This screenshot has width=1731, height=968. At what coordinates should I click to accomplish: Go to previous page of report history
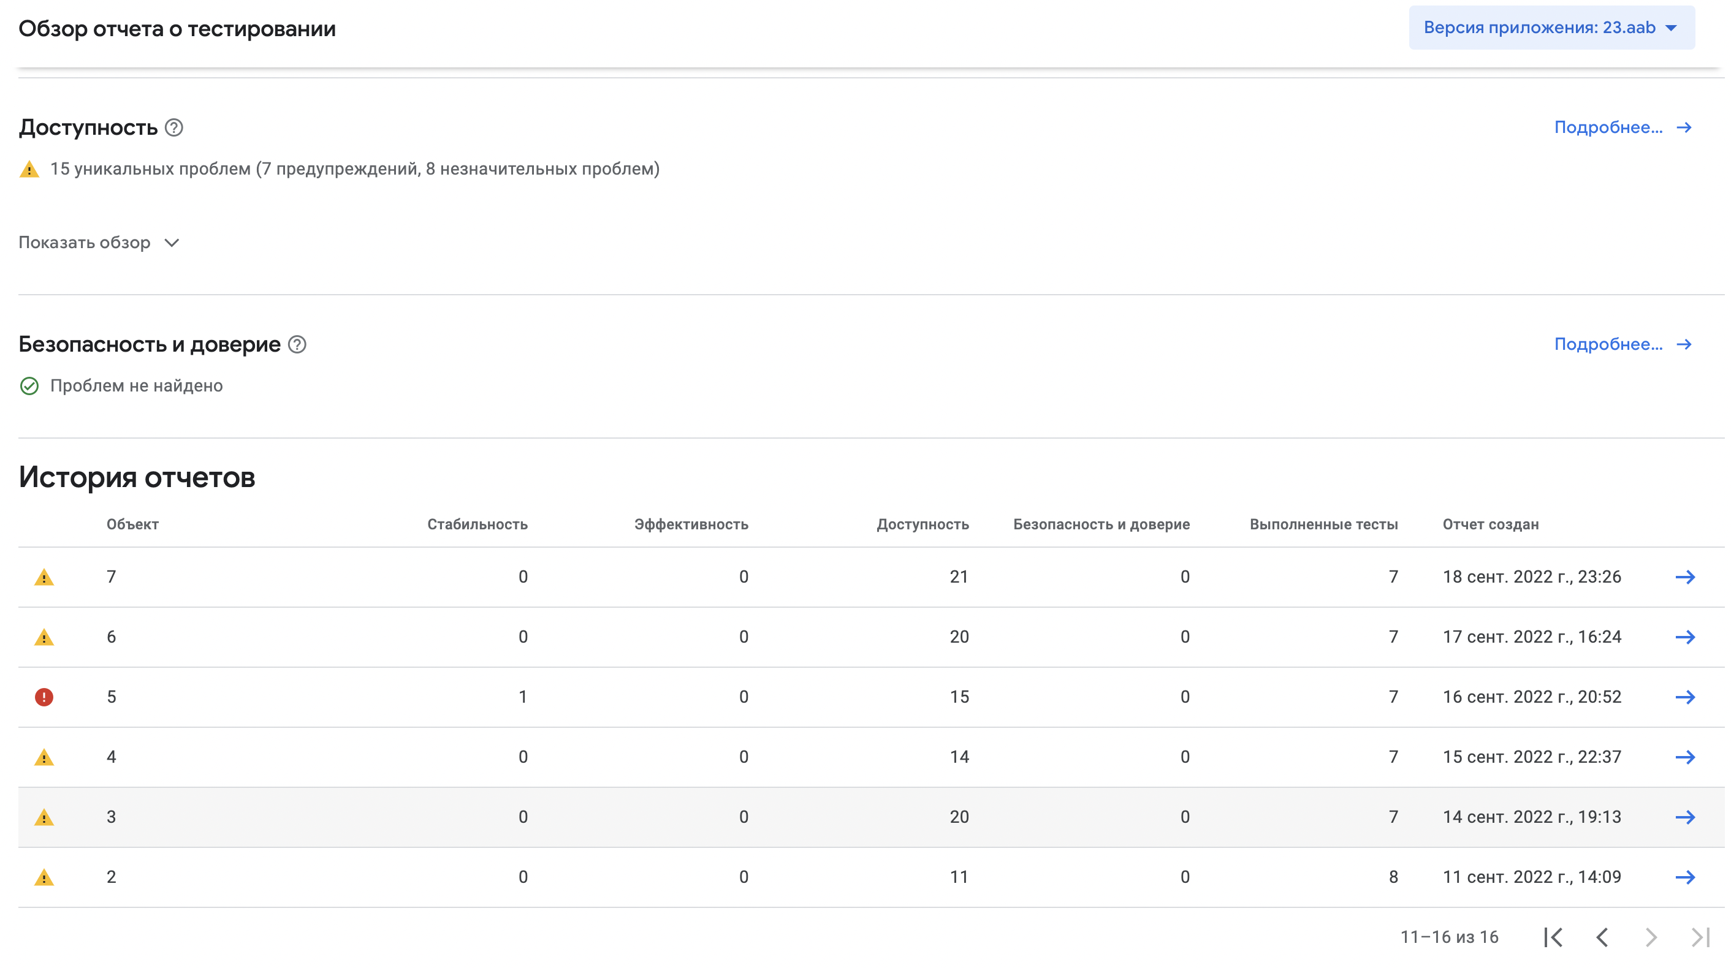point(1602,937)
